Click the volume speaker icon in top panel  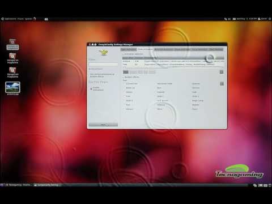click(x=229, y=19)
